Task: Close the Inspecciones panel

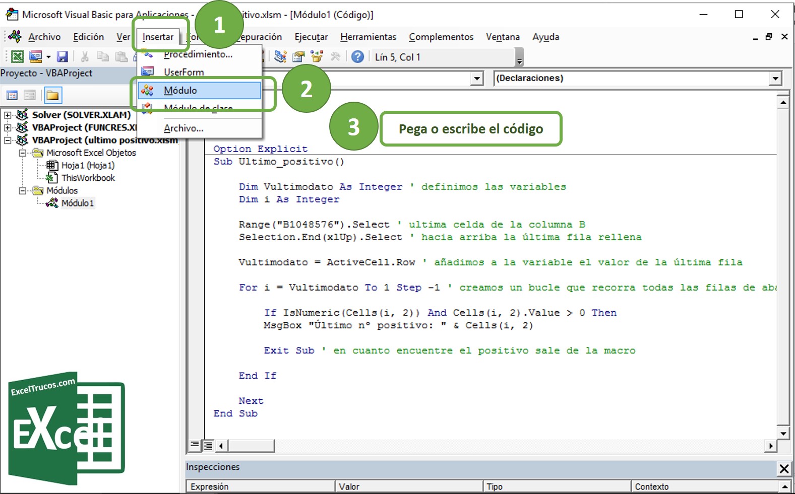Action: coord(784,469)
